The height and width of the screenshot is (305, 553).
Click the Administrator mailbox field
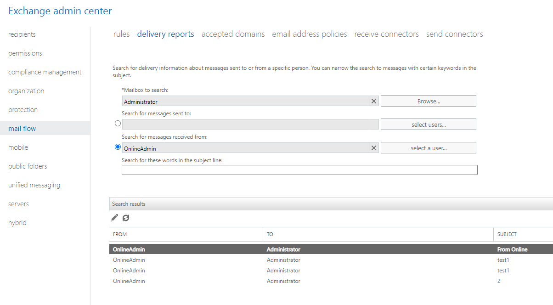coord(245,101)
